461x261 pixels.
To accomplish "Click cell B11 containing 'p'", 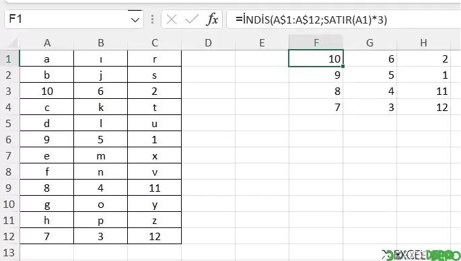I will tap(100, 220).
